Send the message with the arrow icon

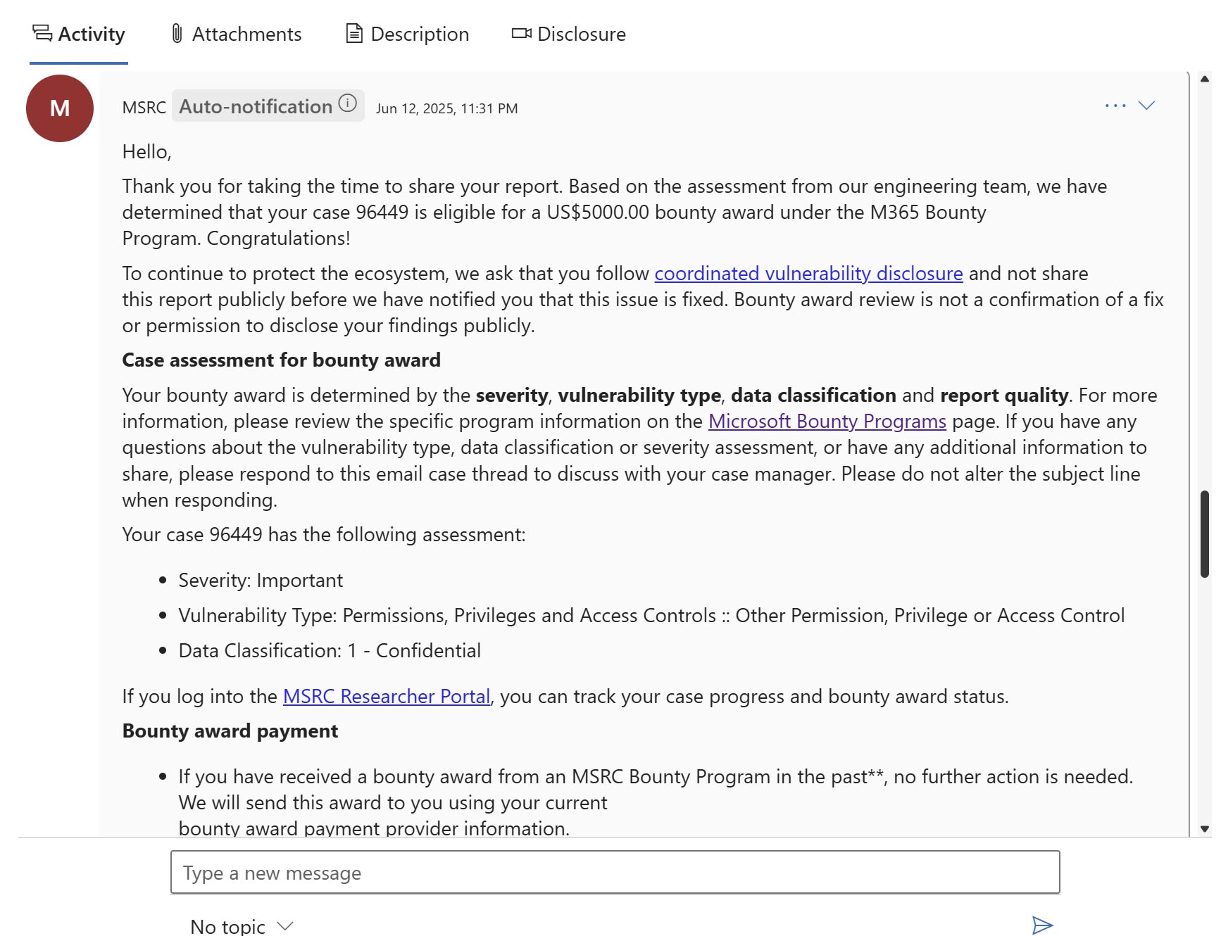1042,925
